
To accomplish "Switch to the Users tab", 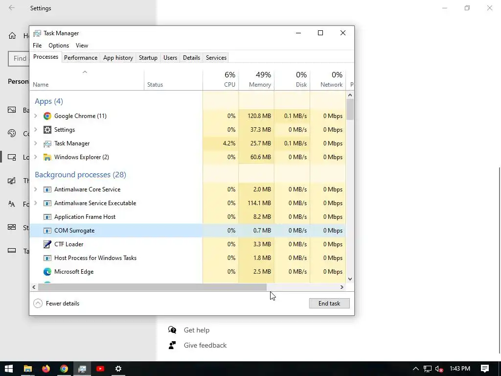I will 170,58.
